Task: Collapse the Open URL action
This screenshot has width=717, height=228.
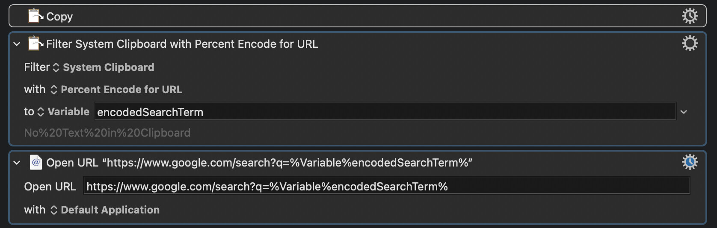Action: [17, 163]
